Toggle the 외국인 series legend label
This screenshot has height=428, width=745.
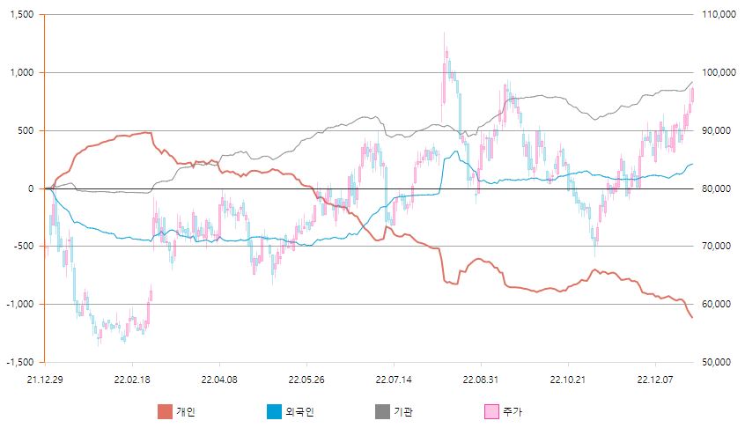click(x=299, y=411)
